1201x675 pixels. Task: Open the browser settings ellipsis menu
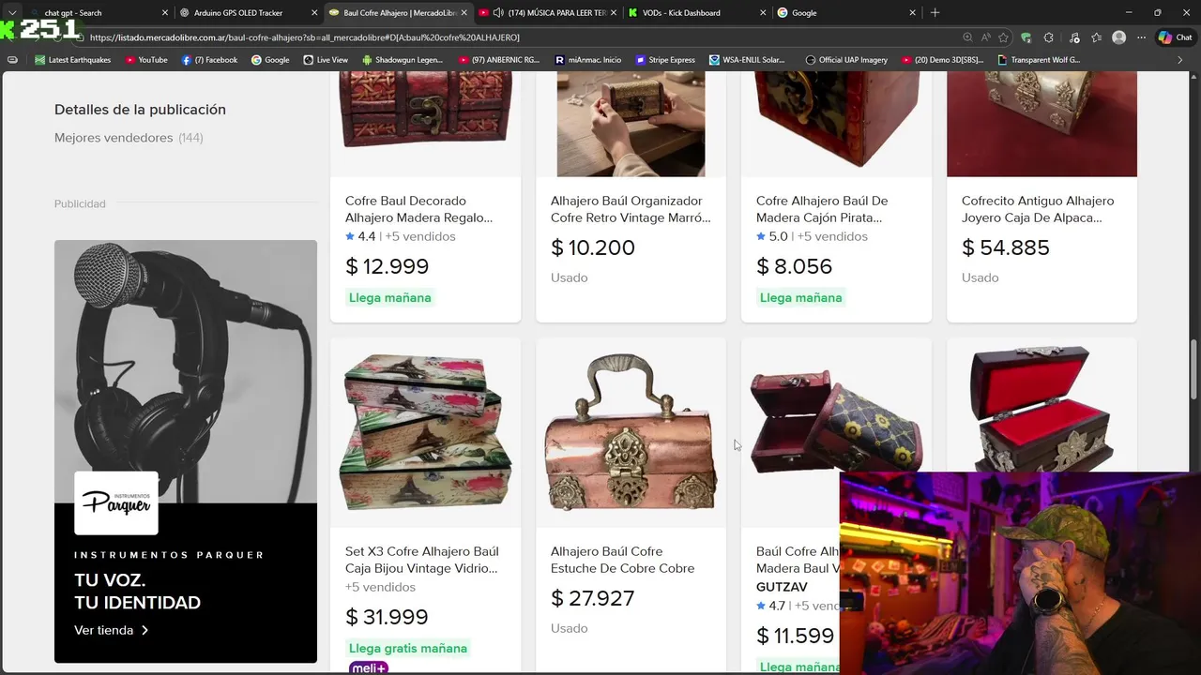tap(1142, 37)
